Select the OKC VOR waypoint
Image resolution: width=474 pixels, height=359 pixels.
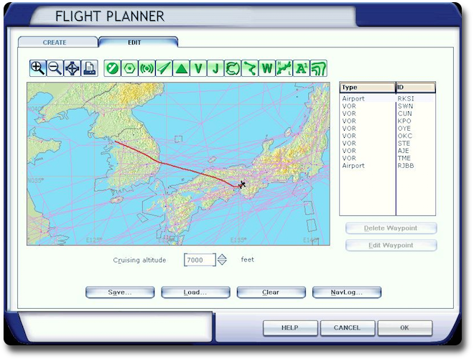click(387, 136)
